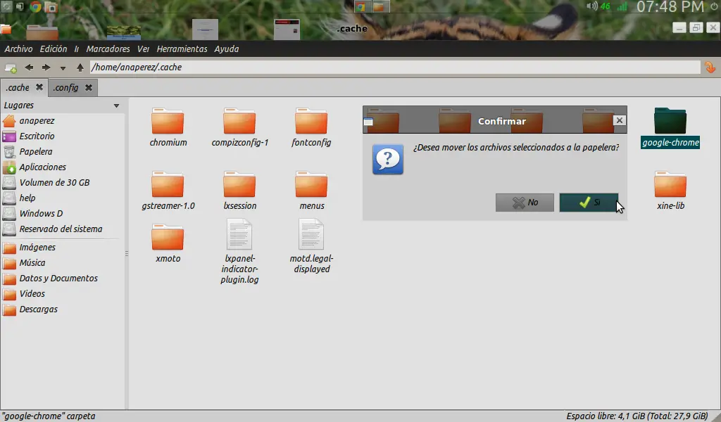
Task: Click the go-to-path arrow icon
Action: (x=710, y=68)
